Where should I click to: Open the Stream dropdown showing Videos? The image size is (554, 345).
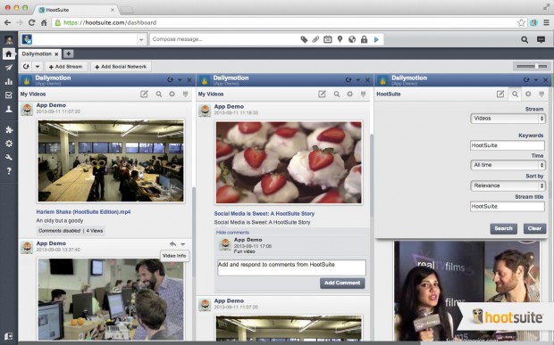pyautogui.click(x=508, y=119)
